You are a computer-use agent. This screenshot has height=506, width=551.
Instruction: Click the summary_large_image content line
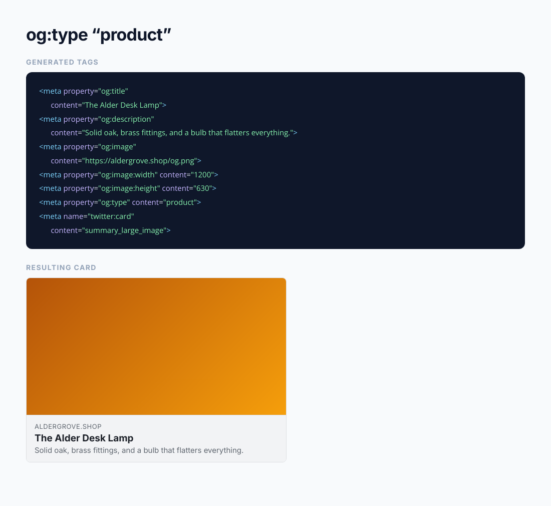tap(111, 230)
